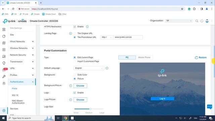
Task: Show info tooltip for Landing Page
Action: coord(71,34)
